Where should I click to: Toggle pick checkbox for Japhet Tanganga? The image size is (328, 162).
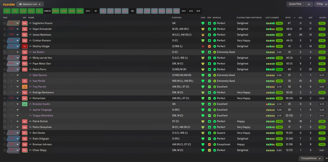pyautogui.click(x=5, y=110)
